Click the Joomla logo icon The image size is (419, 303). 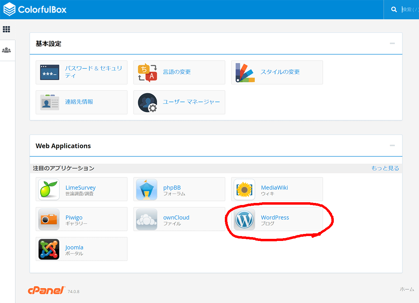click(x=49, y=249)
